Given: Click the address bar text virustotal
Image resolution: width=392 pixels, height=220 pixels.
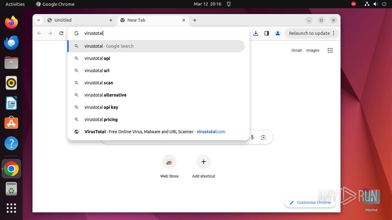Looking at the screenshot, I should [94, 33].
